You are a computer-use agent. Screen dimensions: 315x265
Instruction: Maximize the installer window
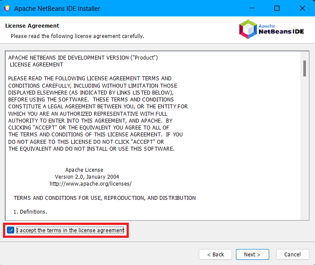click(x=277, y=8)
